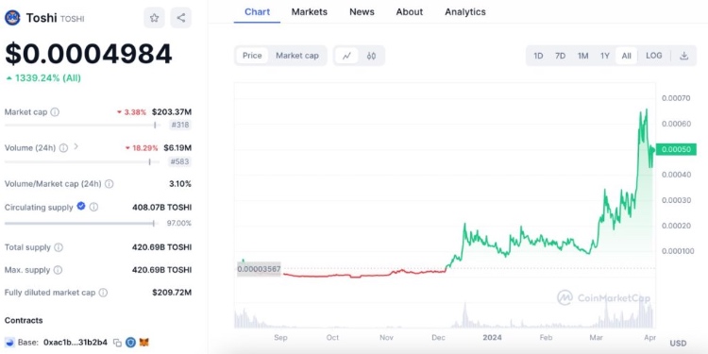Star Toshi to add to watchlist
This screenshot has height=354, width=708.
(155, 18)
